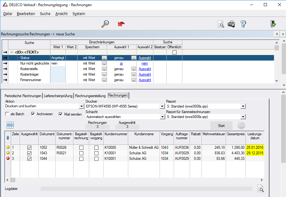The image size is (286, 197).
Task: Open the Bearbeiten menu
Action: tap(26, 14)
